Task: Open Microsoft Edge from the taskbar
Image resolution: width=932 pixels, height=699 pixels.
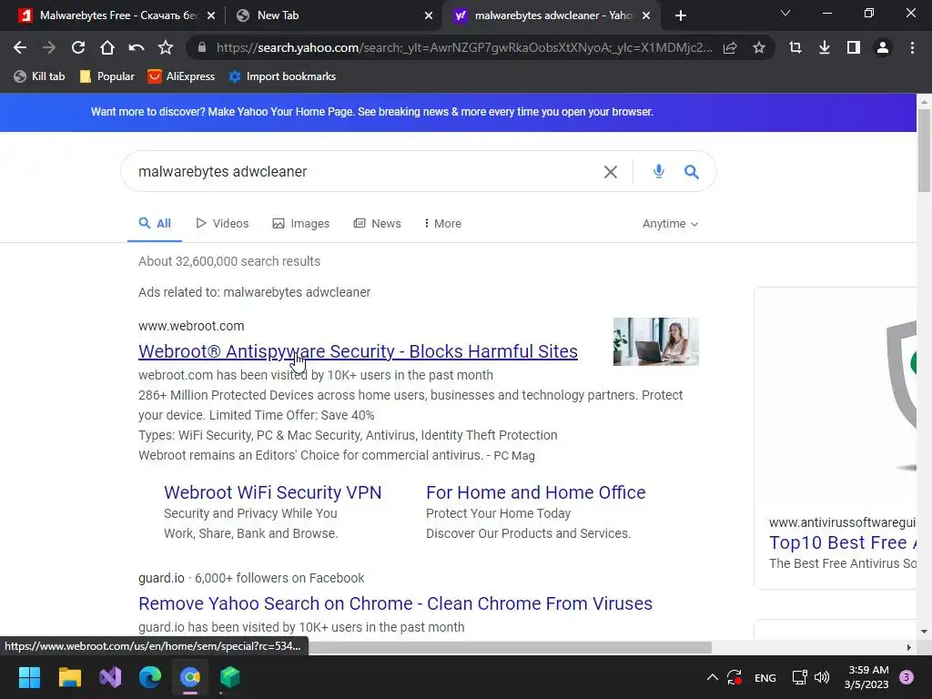Action: [x=150, y=677]
